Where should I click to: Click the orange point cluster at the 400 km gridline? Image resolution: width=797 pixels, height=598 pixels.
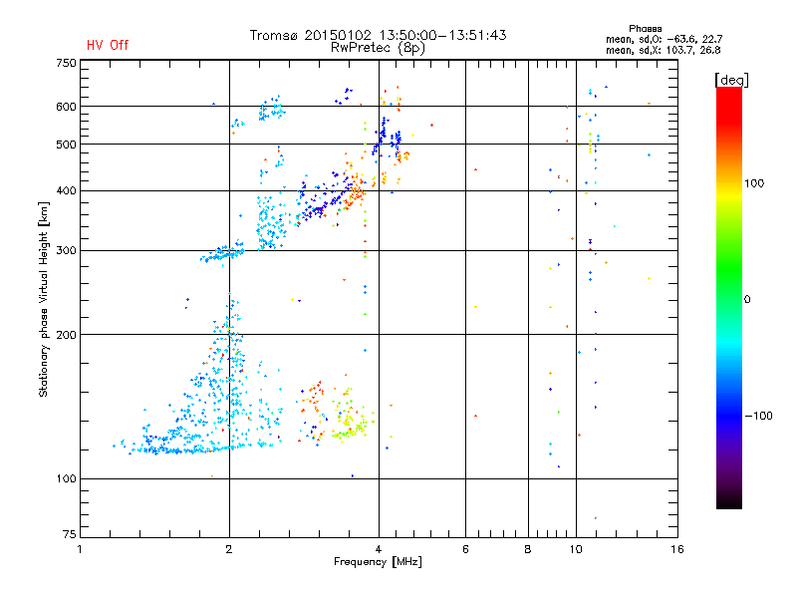(x=356, y=193)
